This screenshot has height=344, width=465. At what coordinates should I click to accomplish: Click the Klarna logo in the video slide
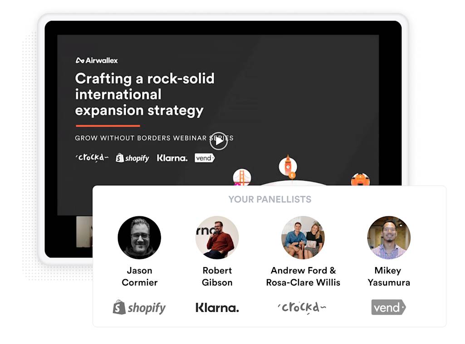(x=172, y=158)
